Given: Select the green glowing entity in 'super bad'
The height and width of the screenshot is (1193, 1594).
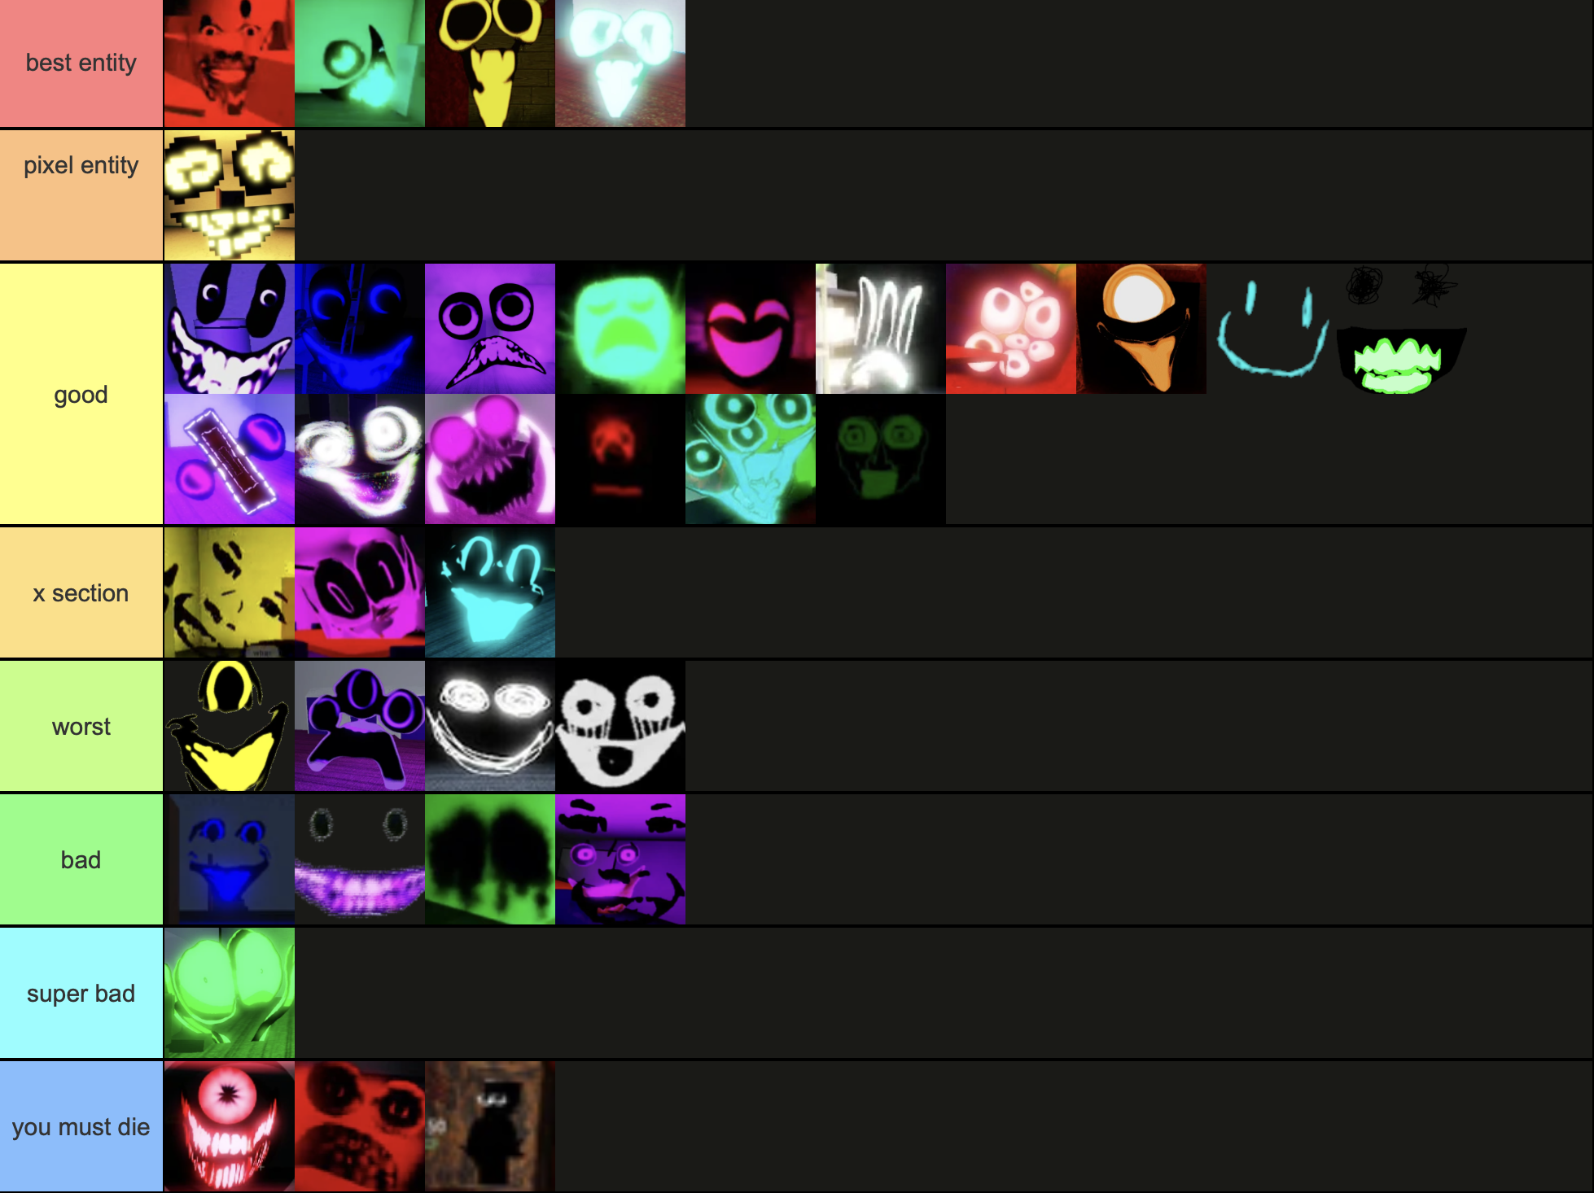Looking at the screenshot, I should click(x=230, y=993).
